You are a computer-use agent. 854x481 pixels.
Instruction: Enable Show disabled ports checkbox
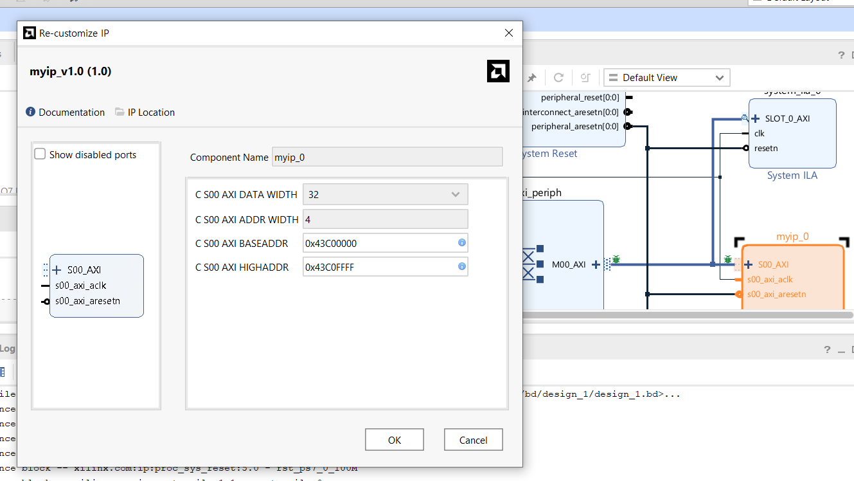coord(40,154)
